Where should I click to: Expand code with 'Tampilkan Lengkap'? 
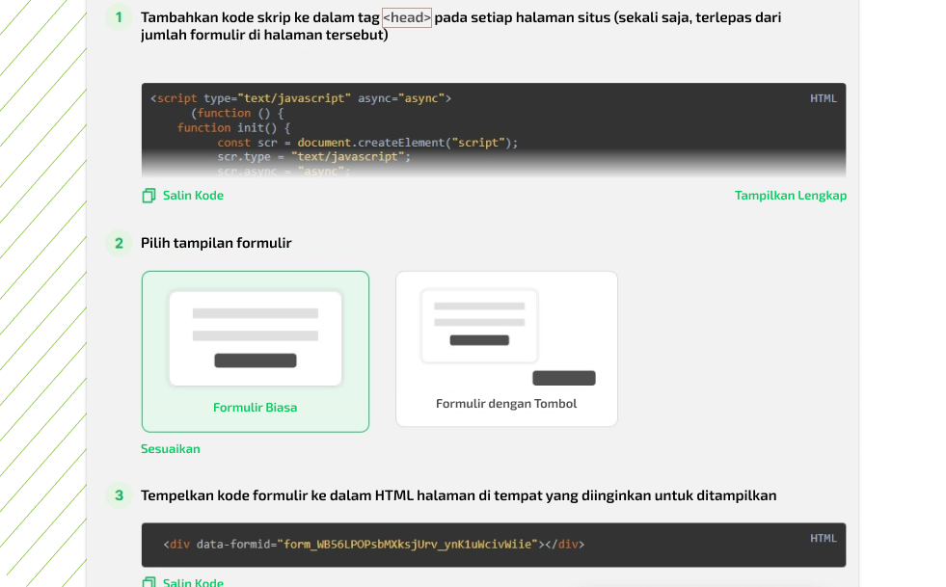click(x=790, y=196)
